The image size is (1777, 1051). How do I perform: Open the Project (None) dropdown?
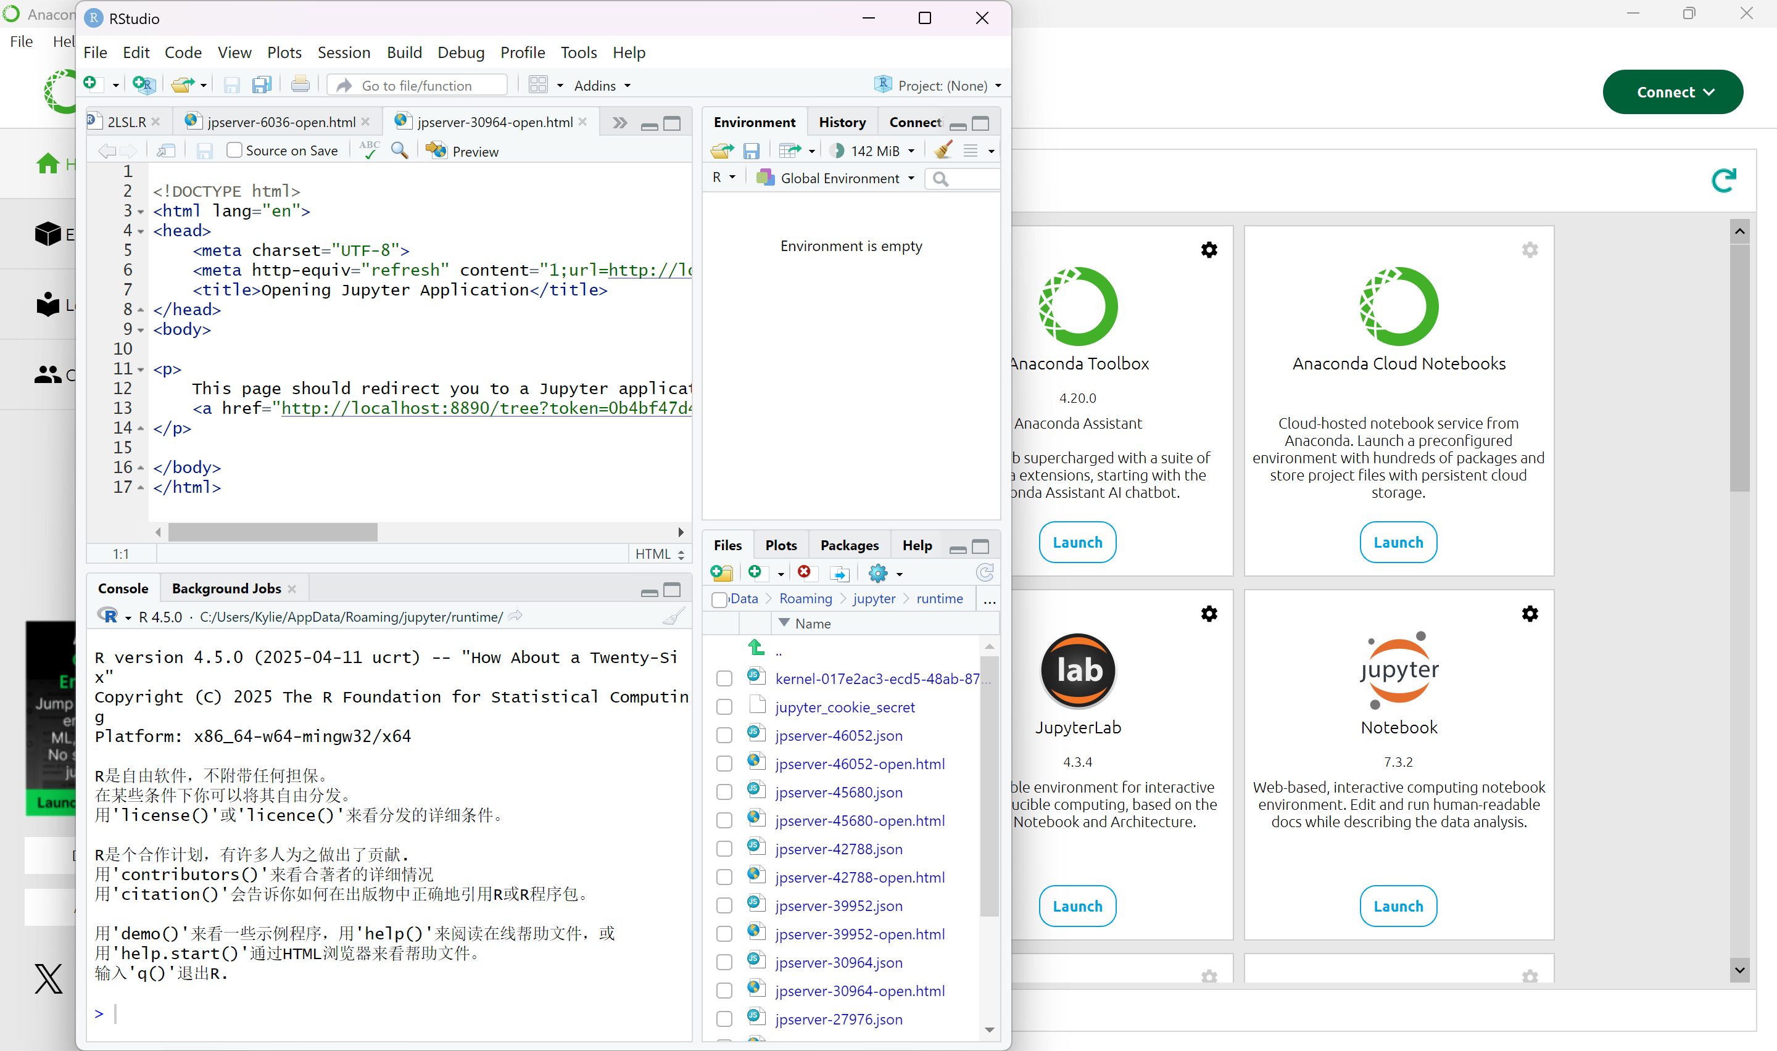pos(942,85)
